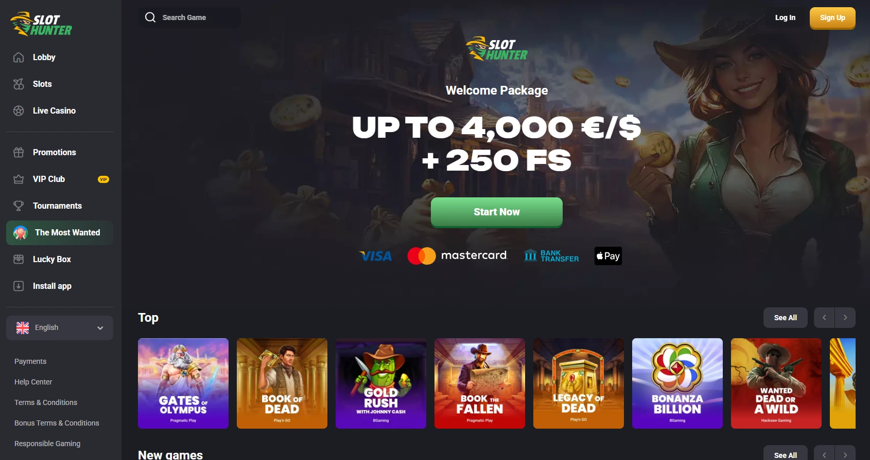Focus the Search Game input field
This screenshot has width=870, height=460.
click(x=189, y=17)
